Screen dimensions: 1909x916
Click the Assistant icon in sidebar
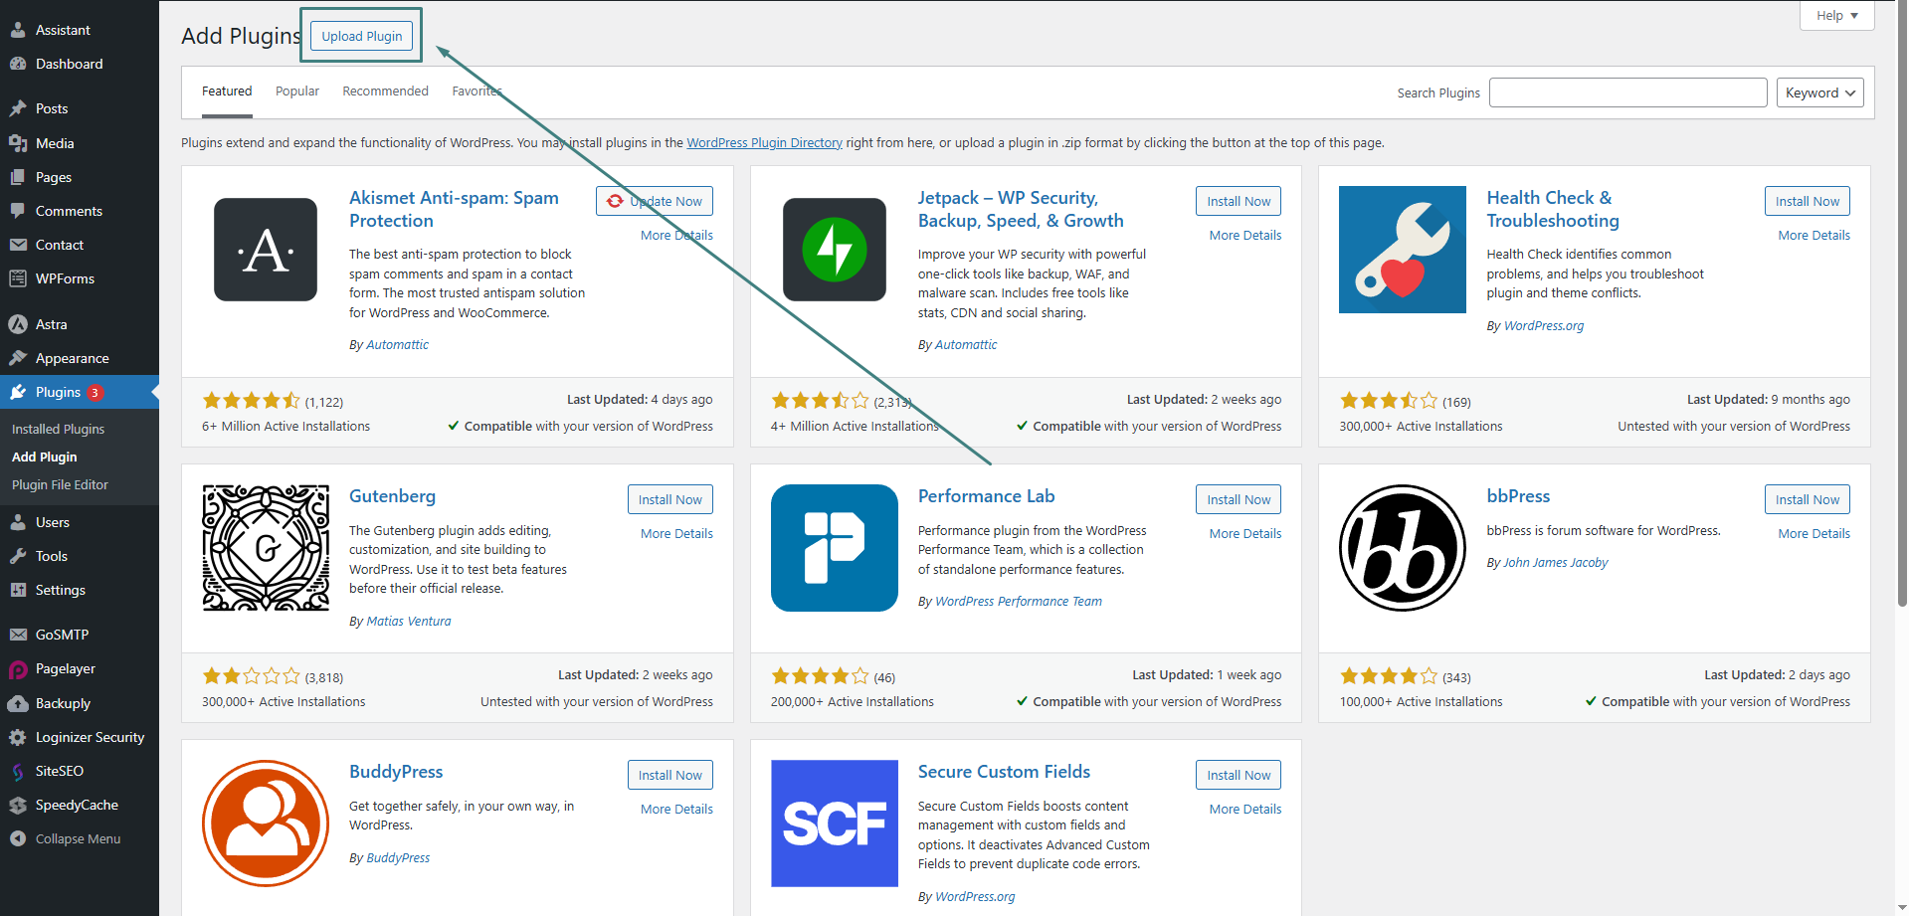[x=18, y=30]
